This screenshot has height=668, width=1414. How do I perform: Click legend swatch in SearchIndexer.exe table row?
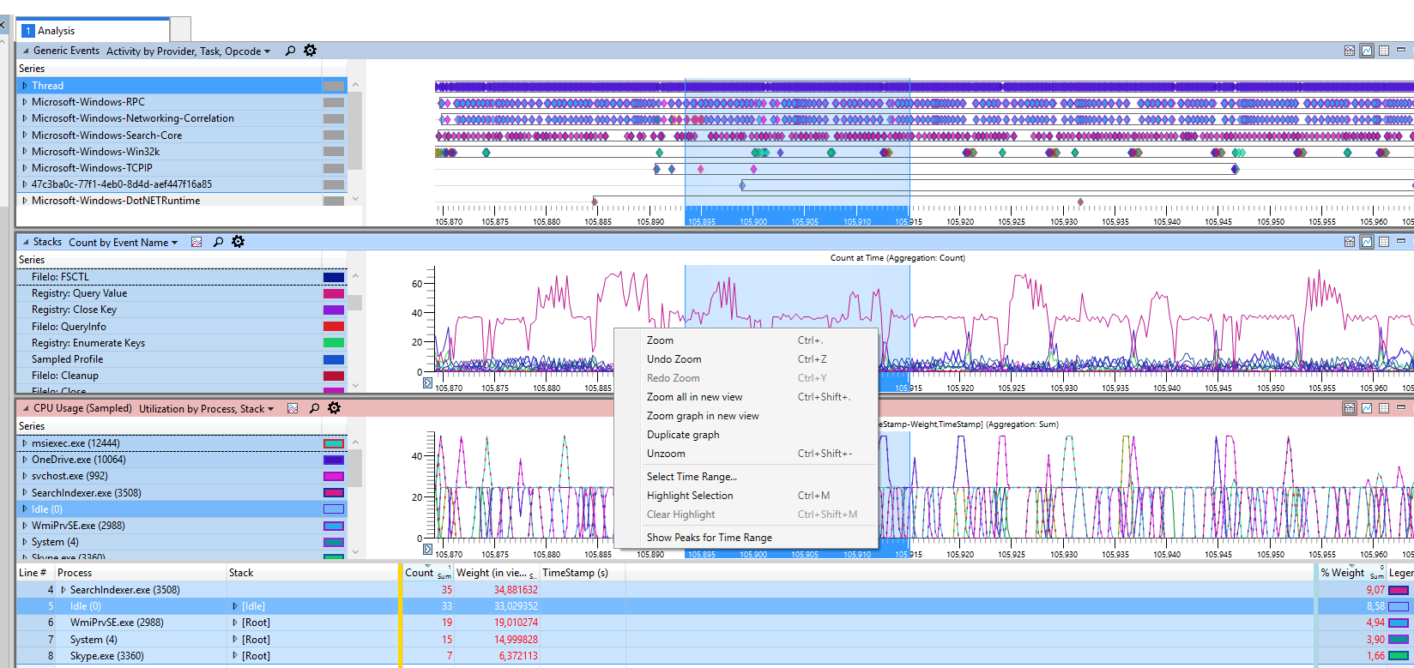(x=1399, y=590)
